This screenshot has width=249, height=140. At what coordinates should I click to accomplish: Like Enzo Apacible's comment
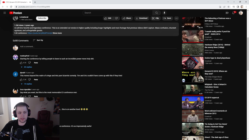pyautogui.click(x=21, y=96)
